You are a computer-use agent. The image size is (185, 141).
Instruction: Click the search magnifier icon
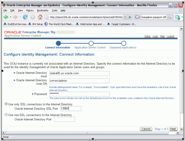click(170, 17)
